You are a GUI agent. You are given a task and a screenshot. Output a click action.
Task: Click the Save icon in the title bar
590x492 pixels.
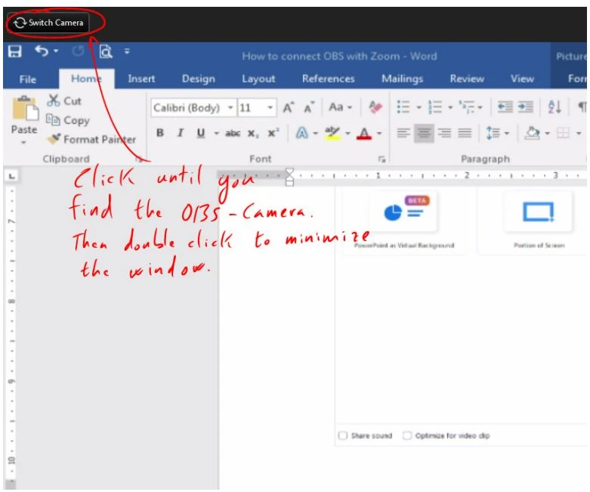coord(14,52)
